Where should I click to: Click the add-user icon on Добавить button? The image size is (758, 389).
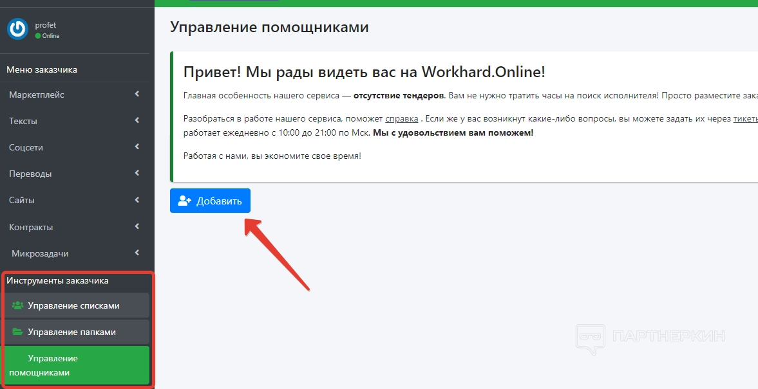185,201
